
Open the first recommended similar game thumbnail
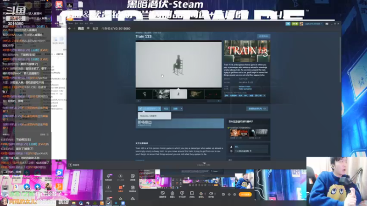click(x=239, y=133)
